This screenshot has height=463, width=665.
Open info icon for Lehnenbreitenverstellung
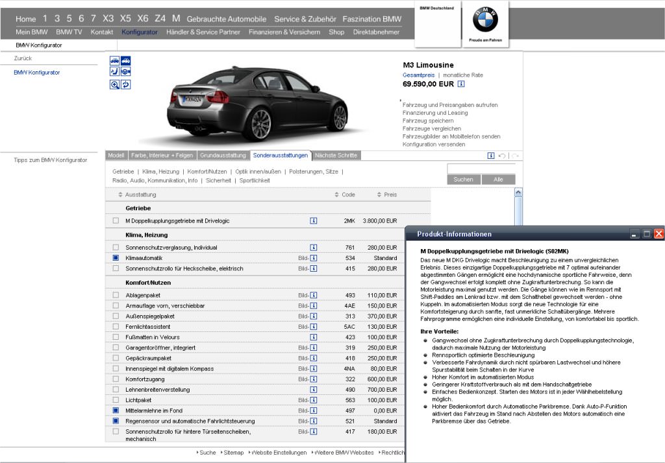314,390
